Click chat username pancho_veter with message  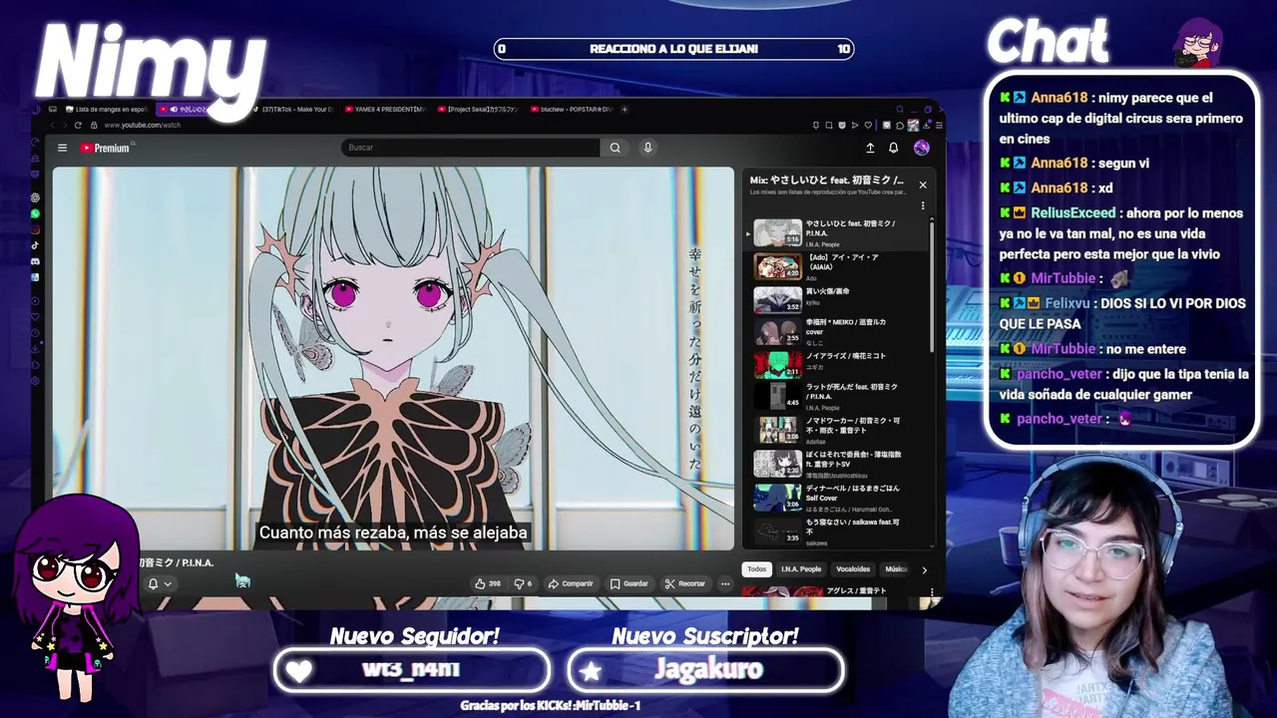coord(1060,374)
